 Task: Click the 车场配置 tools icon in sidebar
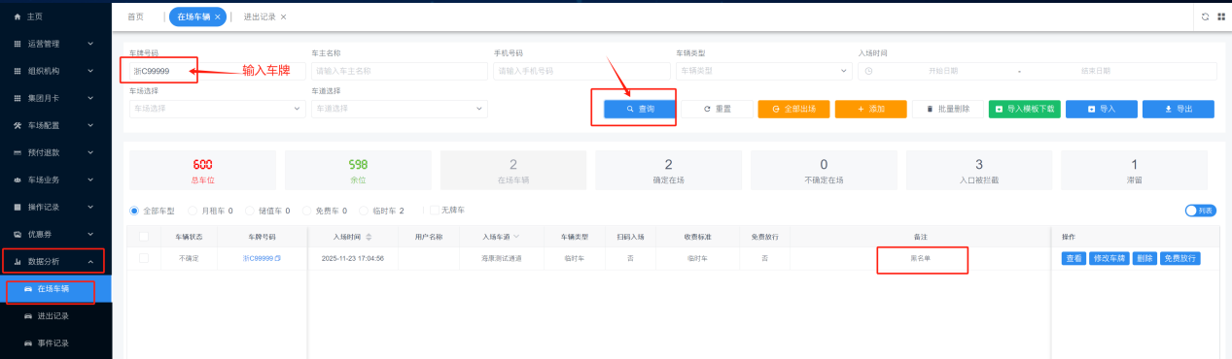tap(18, 125)
